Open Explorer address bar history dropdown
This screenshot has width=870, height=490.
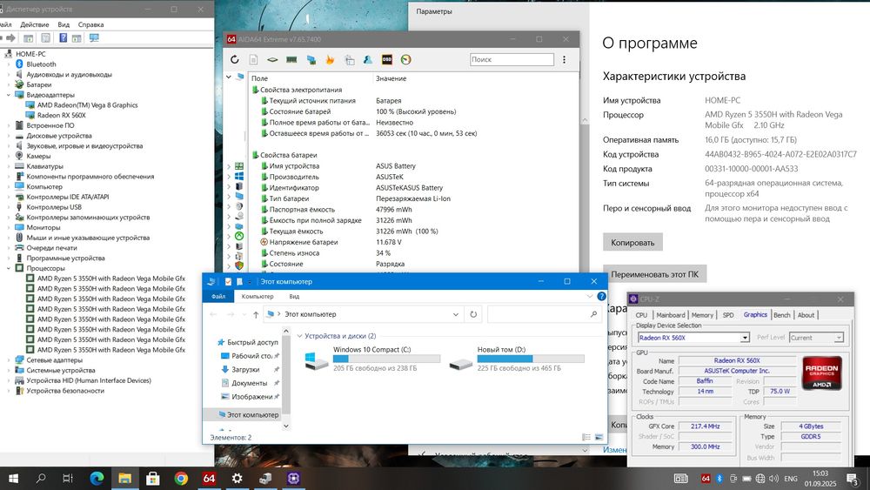click(x=456, y=314)
